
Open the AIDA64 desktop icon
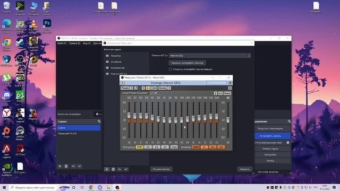(x=20, y=97)
